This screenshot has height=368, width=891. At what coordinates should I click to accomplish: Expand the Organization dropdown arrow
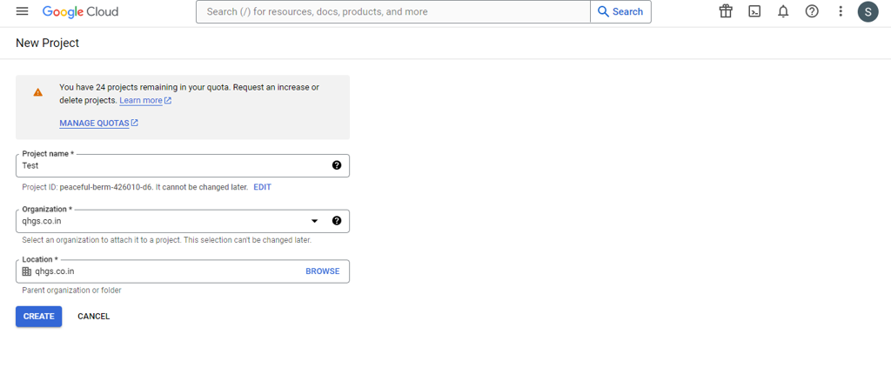[315, 221]
